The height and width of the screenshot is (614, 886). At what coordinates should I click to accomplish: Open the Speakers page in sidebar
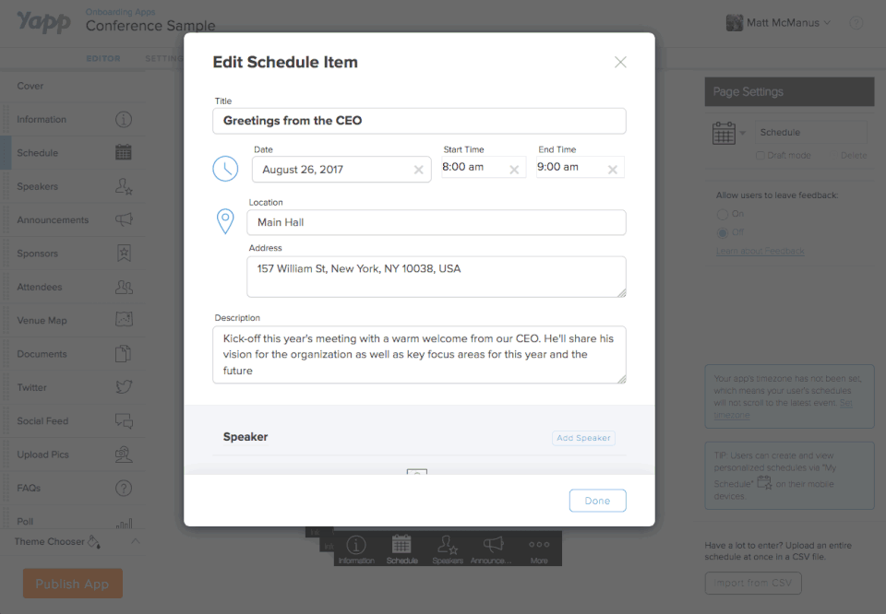point(37,186)
